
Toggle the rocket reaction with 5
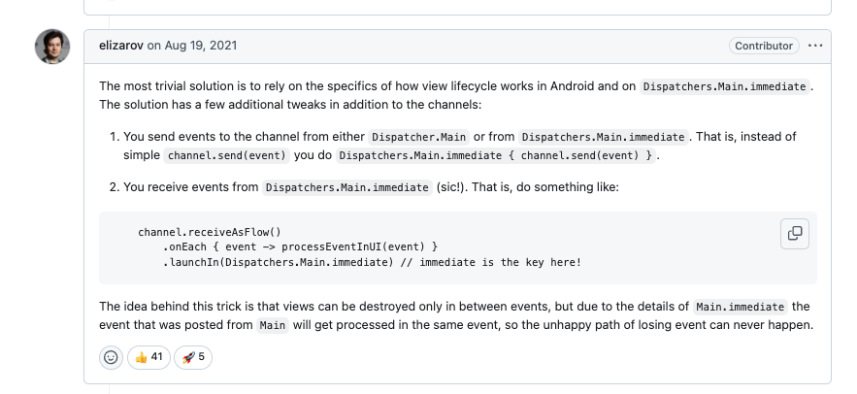click(192, 357)
